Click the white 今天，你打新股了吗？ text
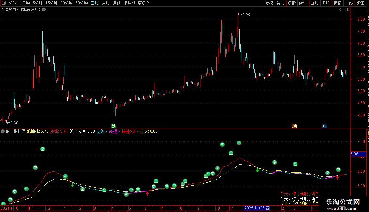369x212 pixels. (299, 199)
